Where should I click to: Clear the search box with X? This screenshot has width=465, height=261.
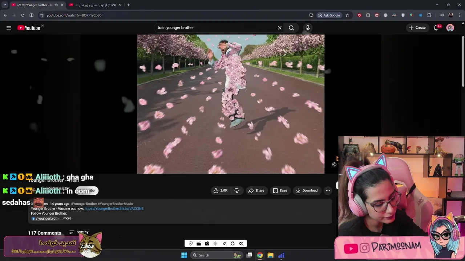(x=280, y=28)
